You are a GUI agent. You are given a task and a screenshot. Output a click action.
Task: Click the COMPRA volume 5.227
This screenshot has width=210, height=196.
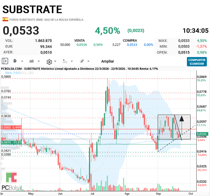tap(116, 45)
